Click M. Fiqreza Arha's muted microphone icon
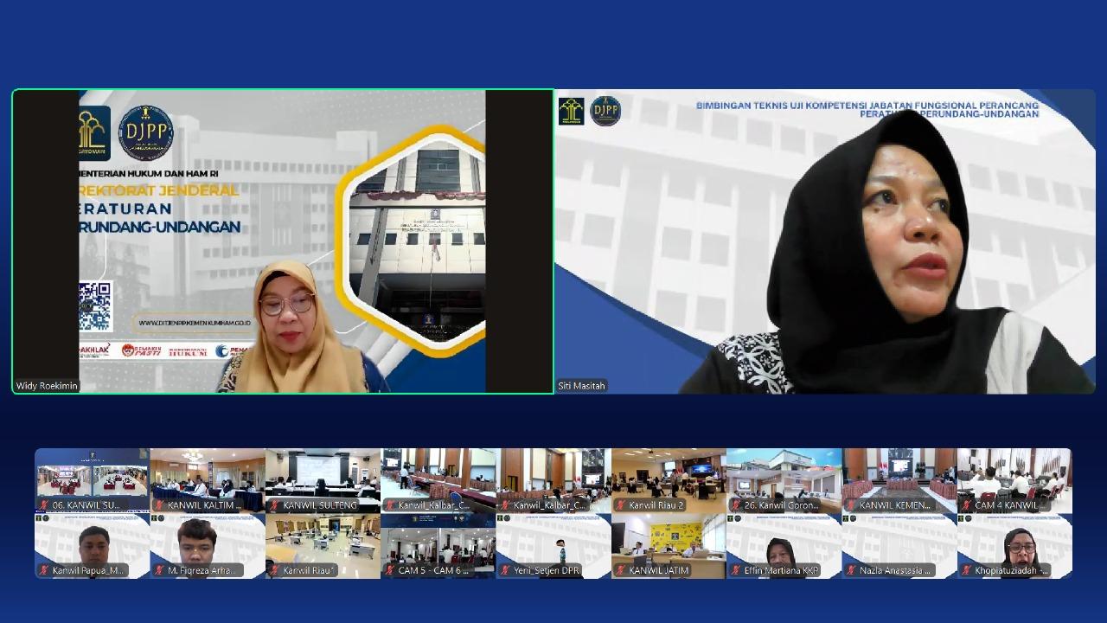 (x=159, y=571)
